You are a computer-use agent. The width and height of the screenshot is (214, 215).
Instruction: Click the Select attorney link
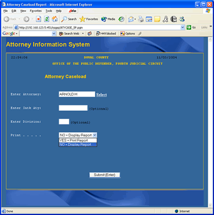(101, 94)
